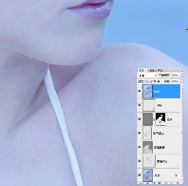The image size is (188, 186).
Task: Click the link icon between gray fill and mask
Action: pos(154,119)
